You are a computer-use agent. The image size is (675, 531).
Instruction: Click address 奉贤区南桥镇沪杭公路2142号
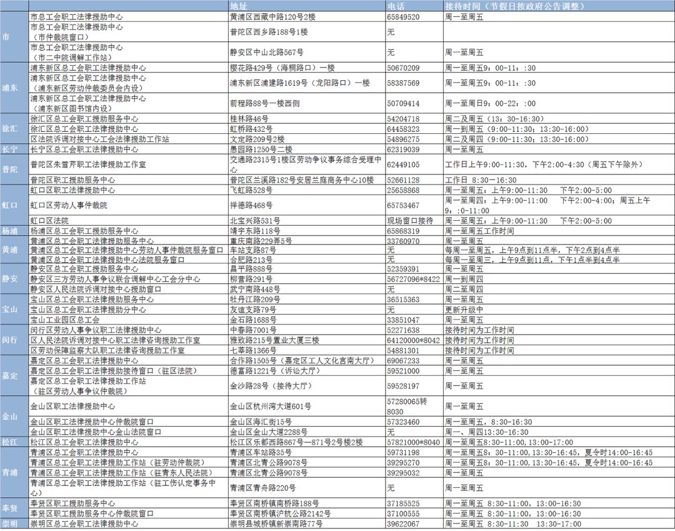coord(280,513)
